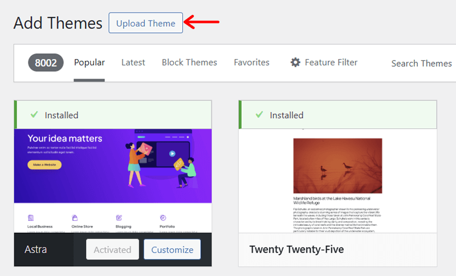Open the Astra theme preview thumbnail
This screenshot has width=456, height=276.
click(x=113, y=181)
